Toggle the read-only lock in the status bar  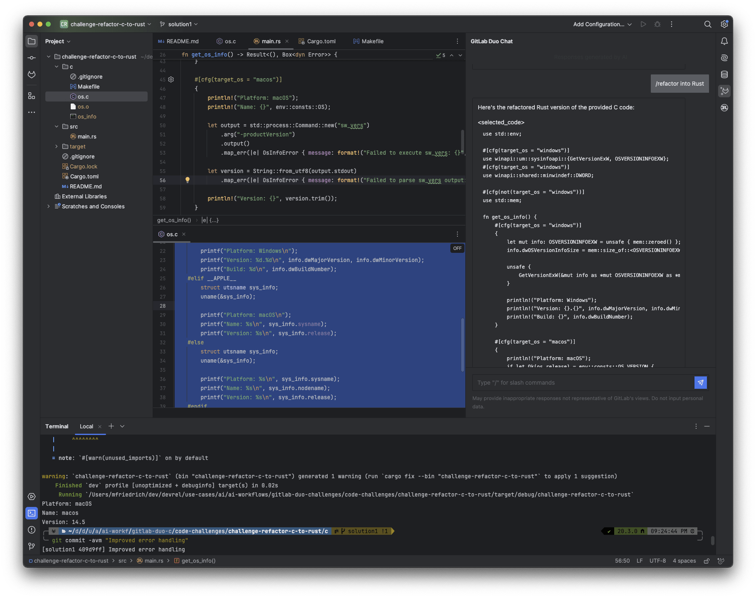click(707, 561)
